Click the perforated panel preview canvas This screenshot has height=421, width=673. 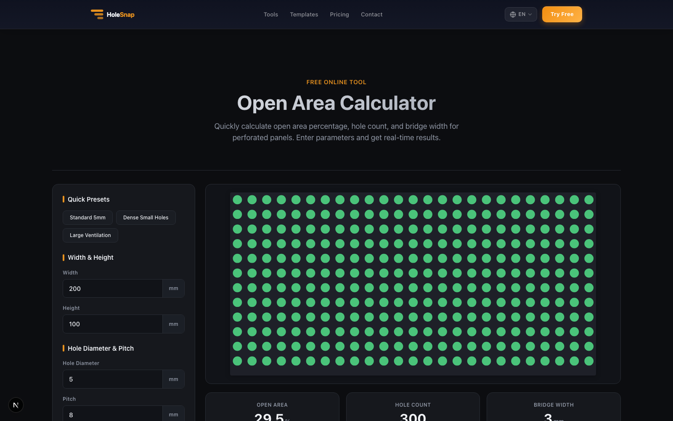[413, 284]
